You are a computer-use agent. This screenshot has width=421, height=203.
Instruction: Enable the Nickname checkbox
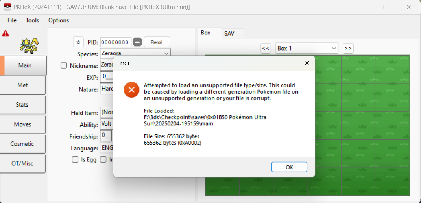point(64,65)
